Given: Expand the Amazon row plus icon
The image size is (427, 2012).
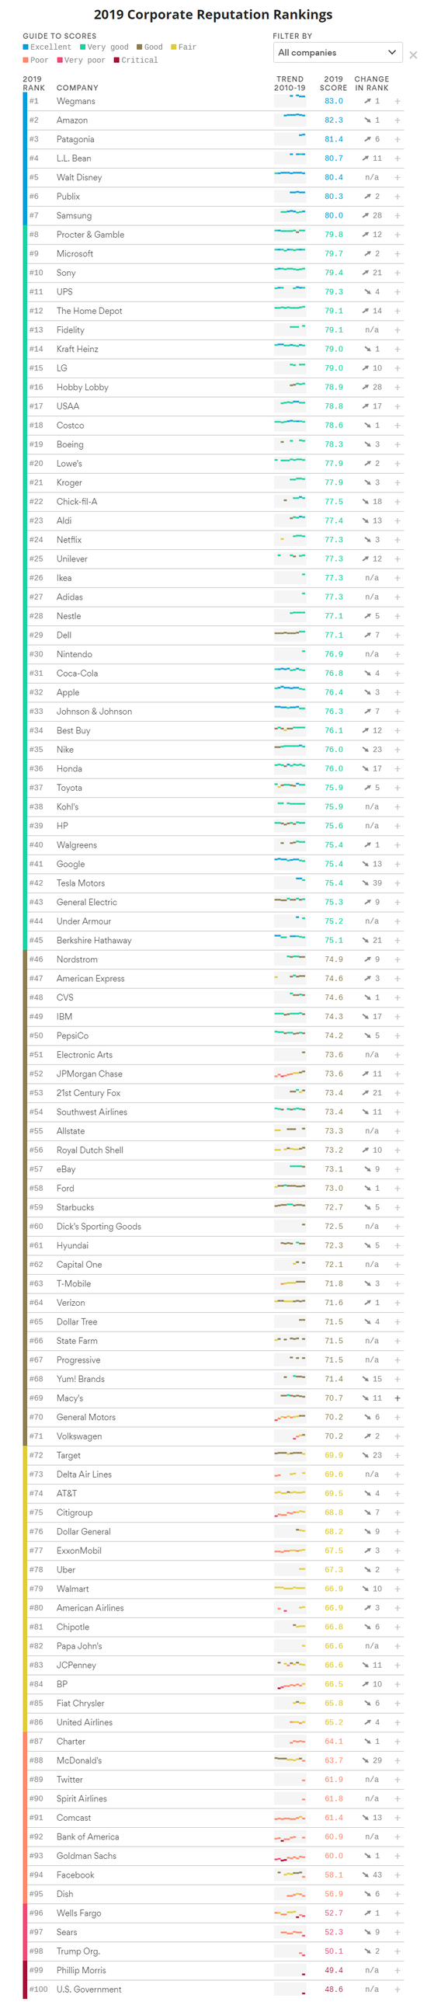Looking at the screenshot, I should 397,120.
